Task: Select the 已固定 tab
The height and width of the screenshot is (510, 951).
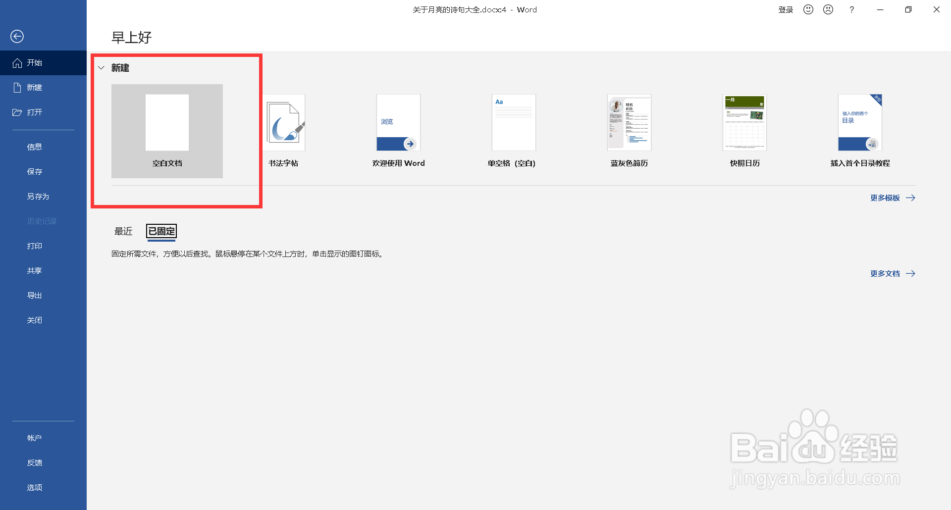Action: pos(161,231)
